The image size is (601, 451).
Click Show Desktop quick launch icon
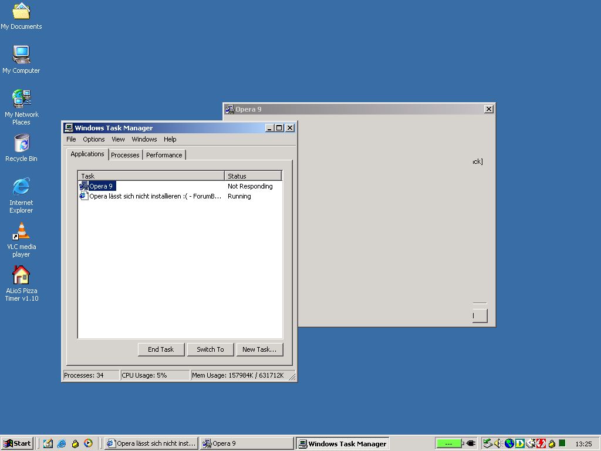[x=48, y=443]
